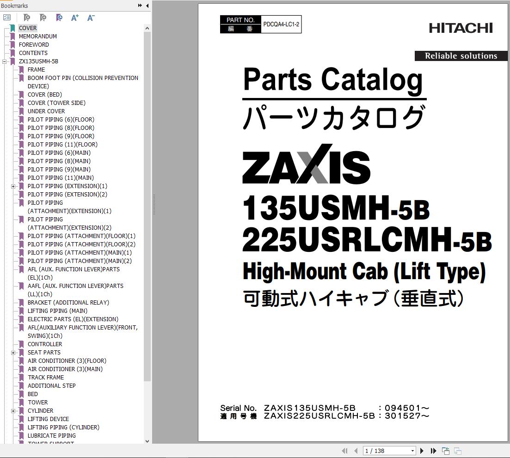Screen dimensions: 510x458
Task: Open AFL (AUX. FUNCTION LEVER)PARTS (EL)(1Ch) bookmark
Action: coord(74,274)
